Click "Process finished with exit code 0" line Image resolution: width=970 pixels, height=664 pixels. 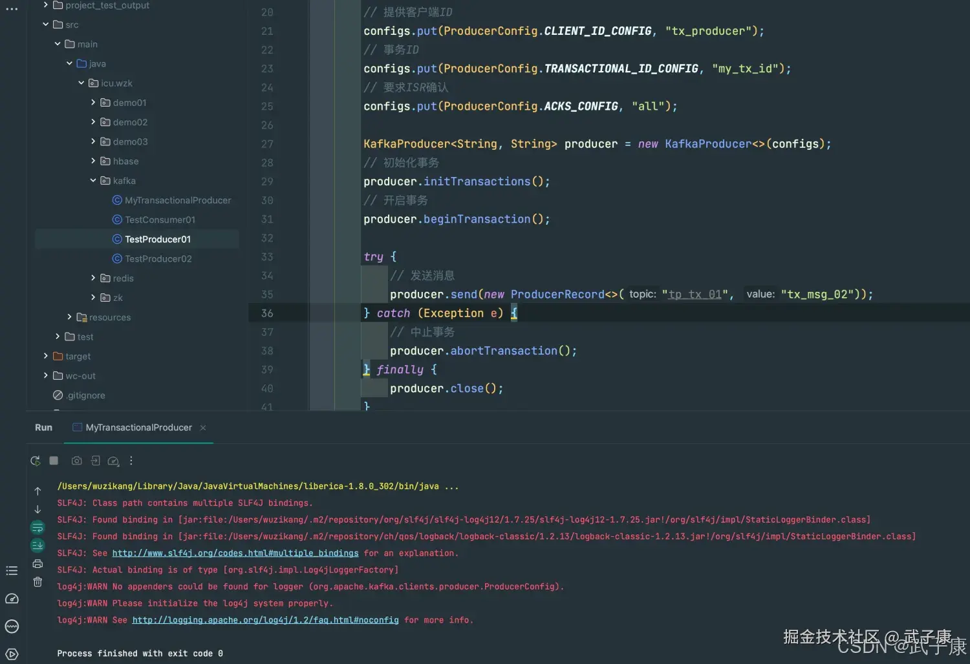pos(140,654)
